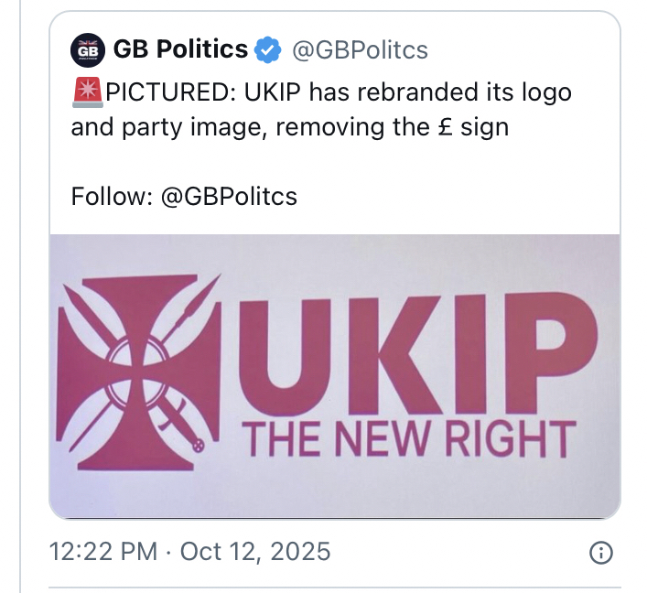The height and width of the screenshot is (593, 647).
Task: Click the @GBPolitcs handle in the header
Action: tap(359, 50)
